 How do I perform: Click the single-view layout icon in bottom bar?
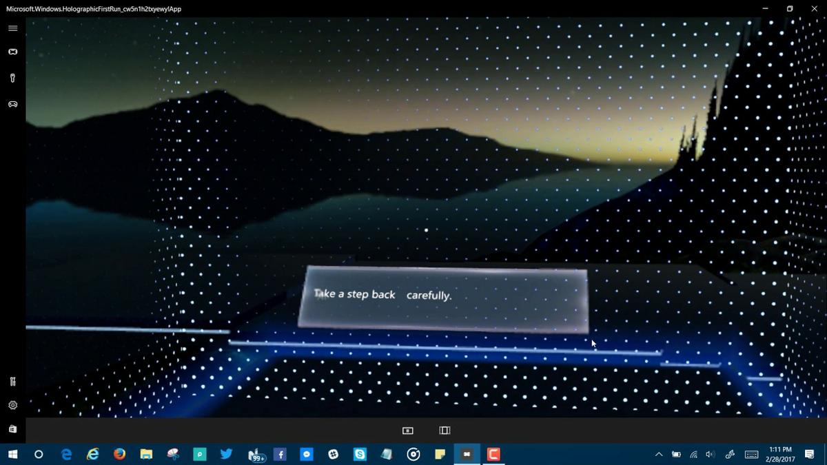407,431
